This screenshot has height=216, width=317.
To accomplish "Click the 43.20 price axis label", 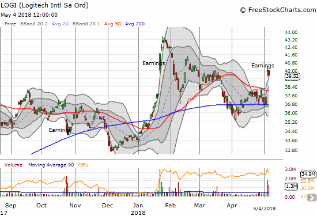I will tap(291, 40).
